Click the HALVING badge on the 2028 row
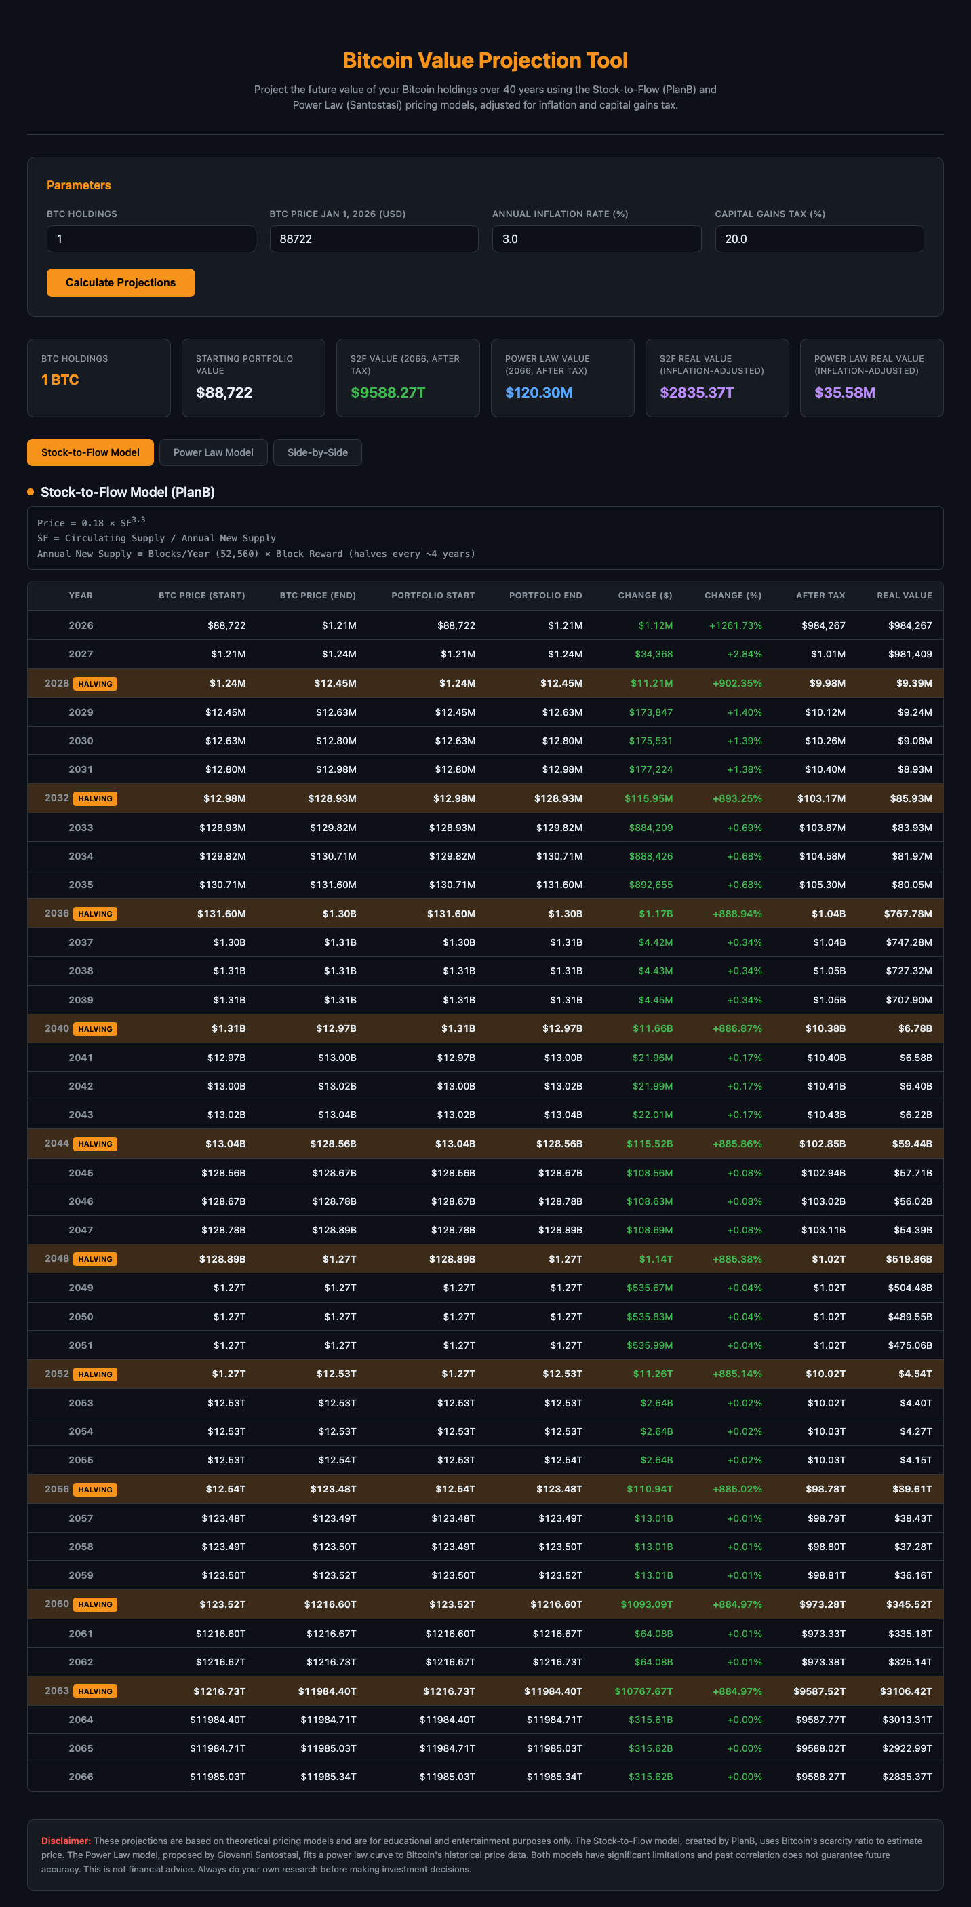Screen dimensions: 971x1907 [x=96, y=684]
